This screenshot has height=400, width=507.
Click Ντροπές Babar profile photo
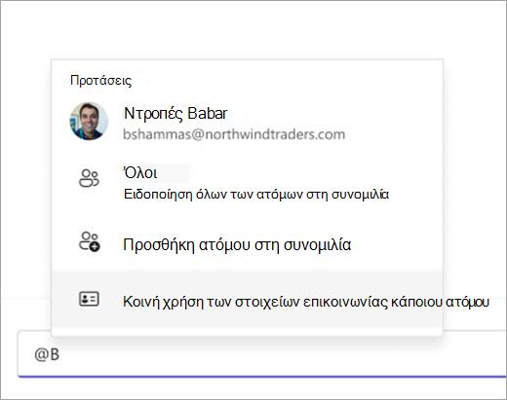click(89, 122)
